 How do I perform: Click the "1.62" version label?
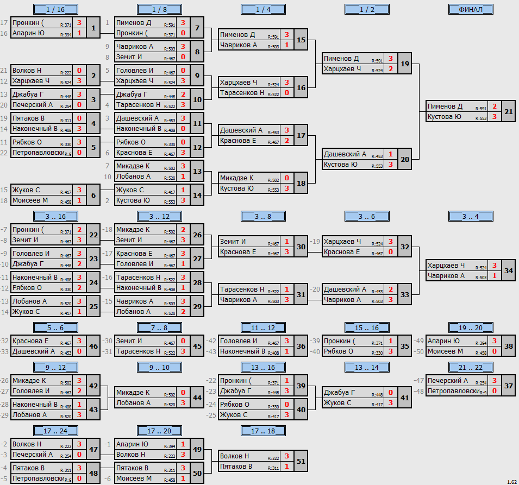click(512, 482)
